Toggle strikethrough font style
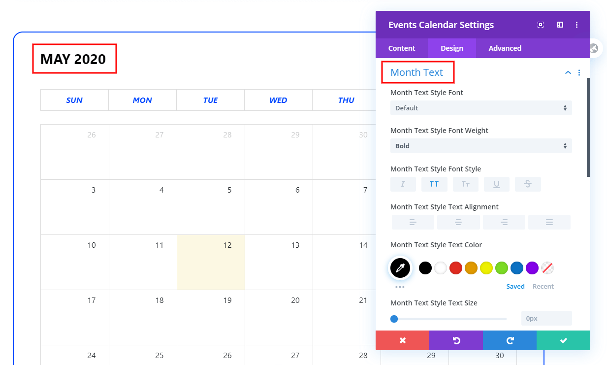 [x=528, y=184]
